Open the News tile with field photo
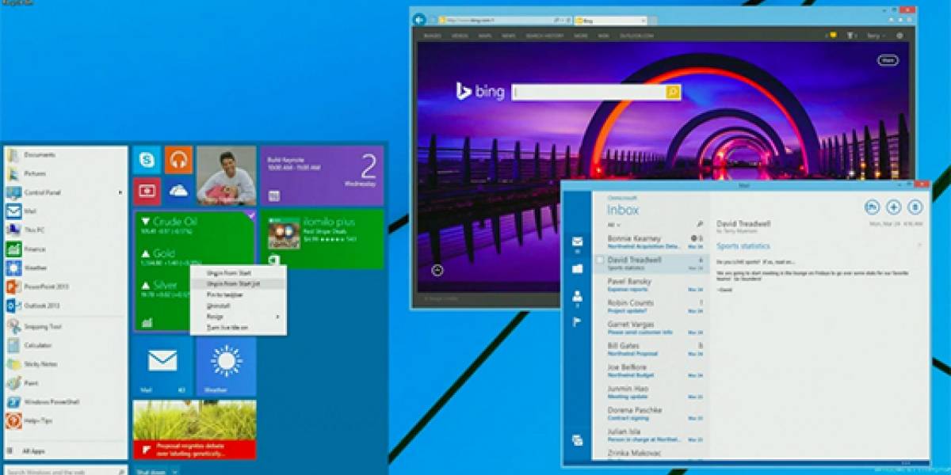Screen dimensions: 951x475 point(194,429)
